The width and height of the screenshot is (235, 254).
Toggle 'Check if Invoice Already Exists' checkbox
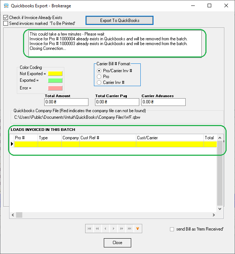click(x=5, y=18)
